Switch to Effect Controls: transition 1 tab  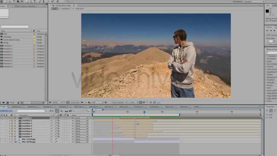point(26,6)
